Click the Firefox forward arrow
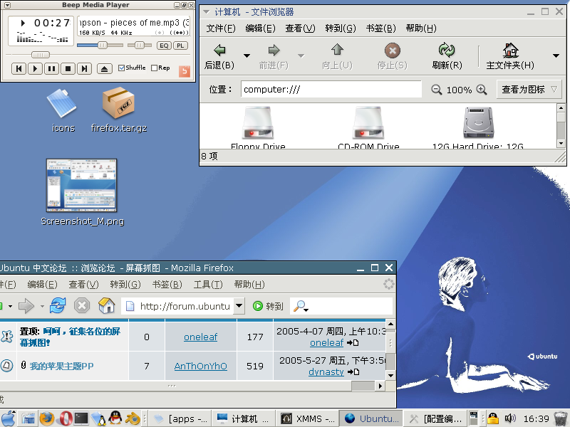The width and height of the screenshot is (570, 427). (x=26, y=306)
